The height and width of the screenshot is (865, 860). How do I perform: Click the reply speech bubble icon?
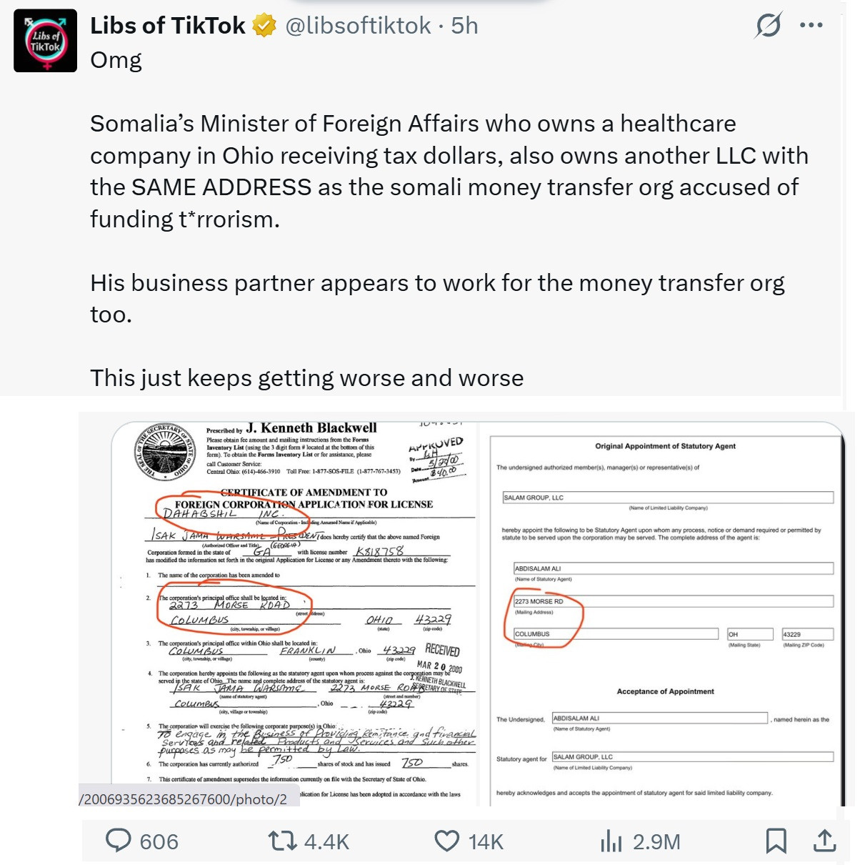pos(119,841)
